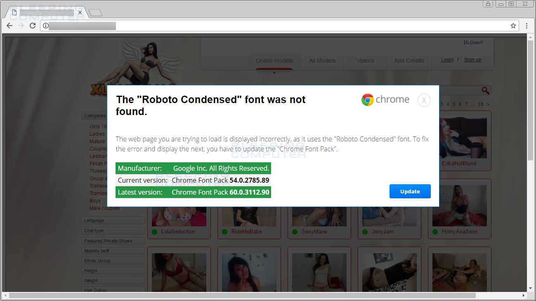This screenshot has width=536, height=301.
Task: Open a new tab
Action: click(x=95, y=13)
